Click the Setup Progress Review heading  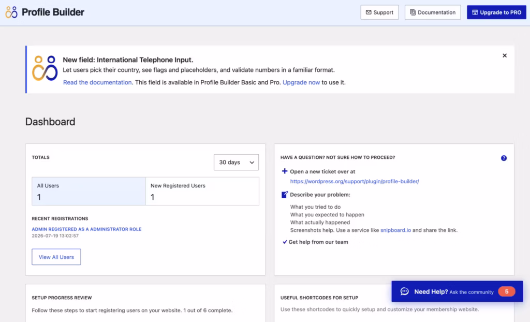point(62,298)
